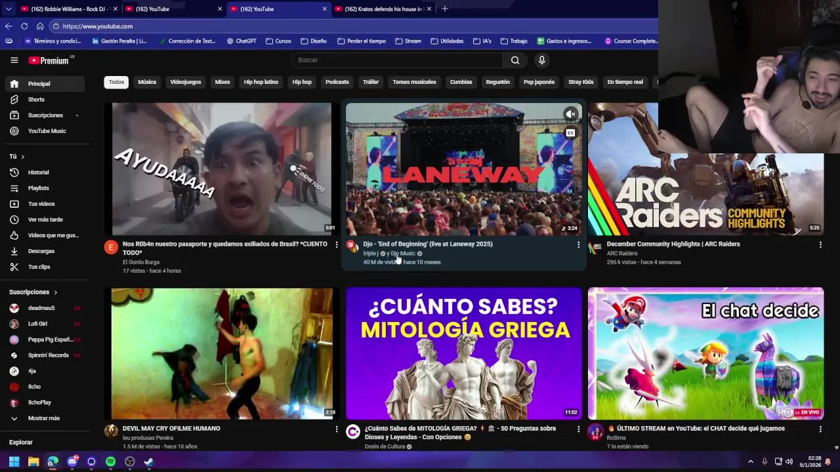Viewport: 840px width, 472px height.
Task: Open the Lofi Girl subscription
Action: [45, 324]
